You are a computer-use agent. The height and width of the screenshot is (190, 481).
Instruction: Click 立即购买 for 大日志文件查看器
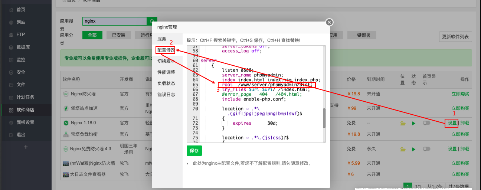[460, 174]
